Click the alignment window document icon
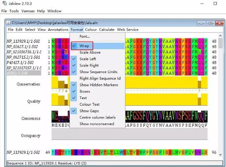The height and width of the screenshot is (167, 226). click(x=8, y=23)
